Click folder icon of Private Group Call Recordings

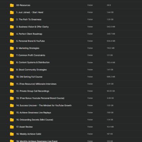tap(12, 91)
